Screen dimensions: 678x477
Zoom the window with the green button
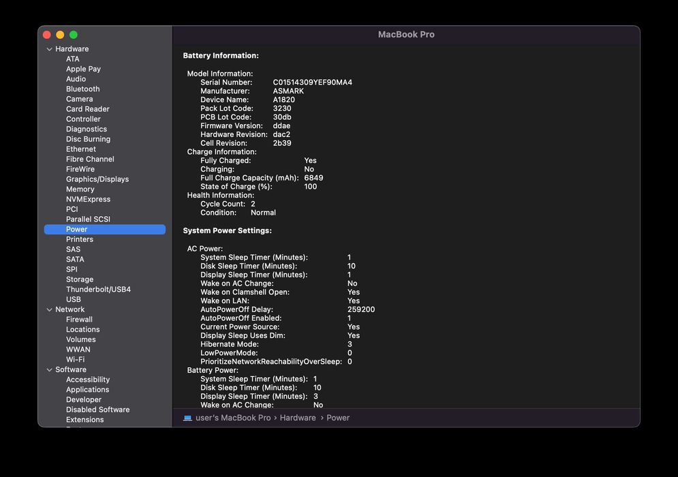[x=74, y=35]
